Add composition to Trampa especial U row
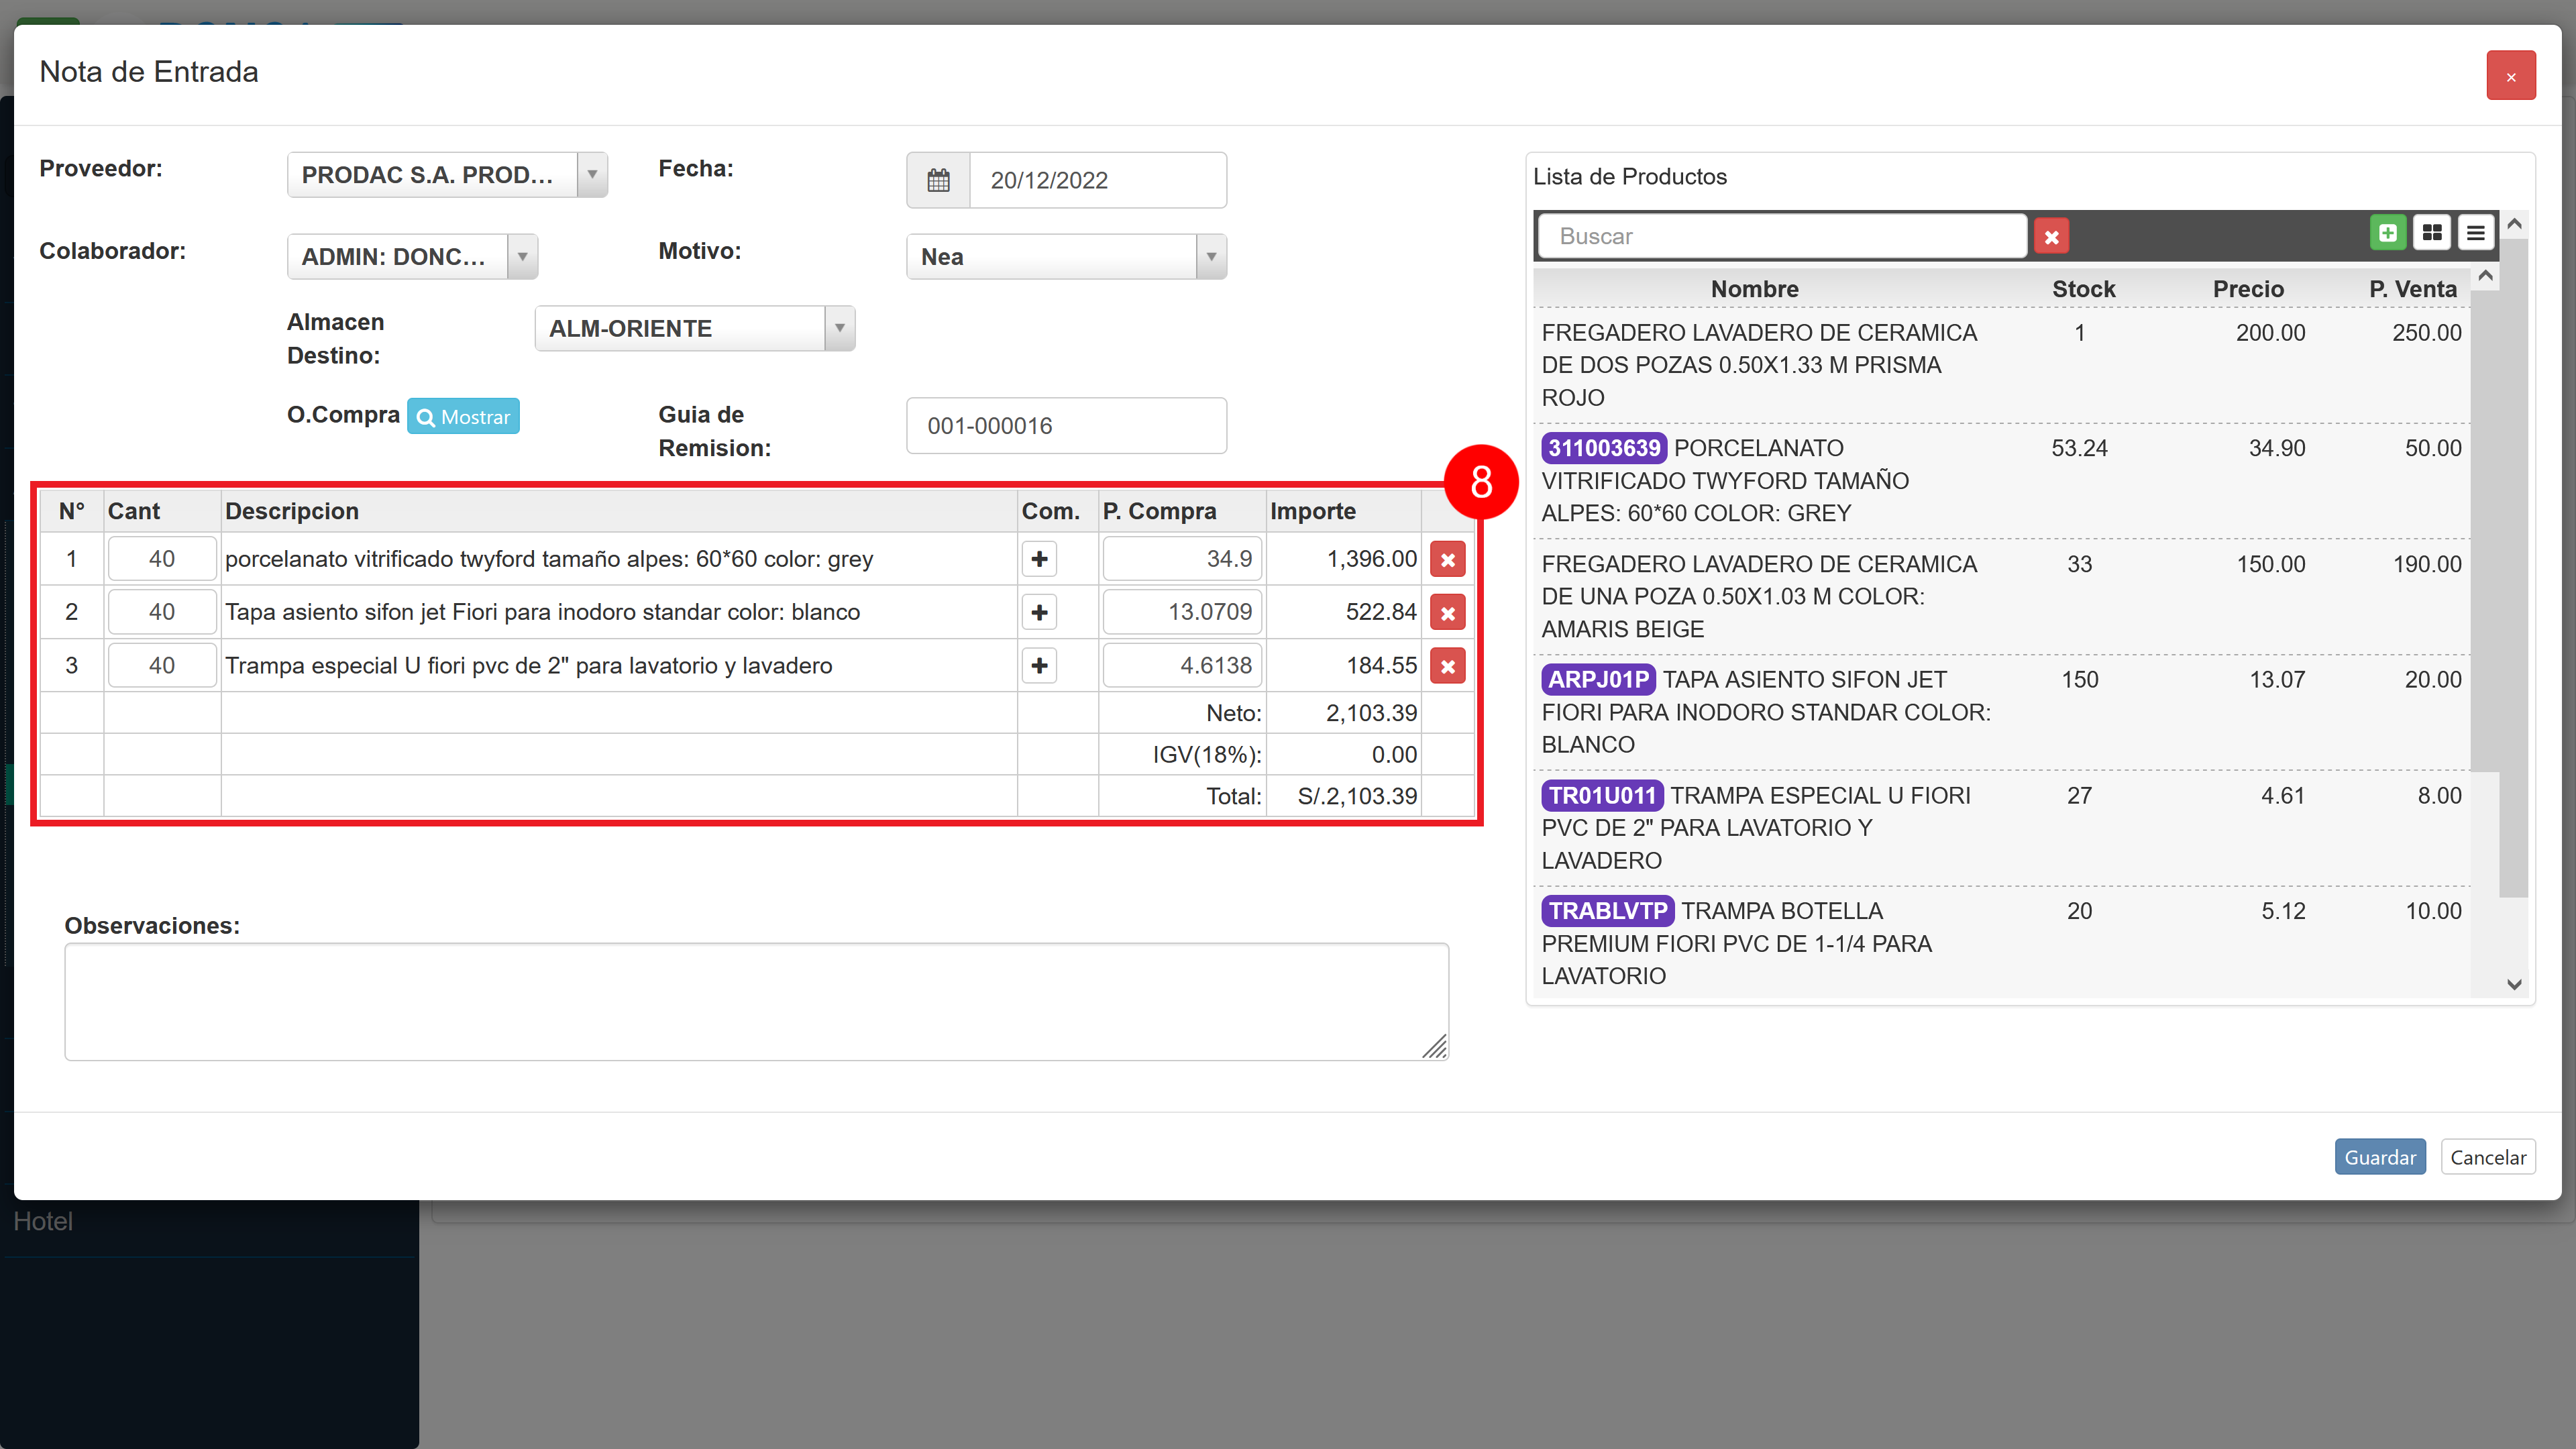Image resolution: width=2576 pixels, height=1449 pixels. [x=1039, y=665]
